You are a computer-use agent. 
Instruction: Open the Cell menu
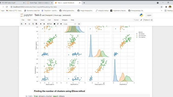point(49,20)
